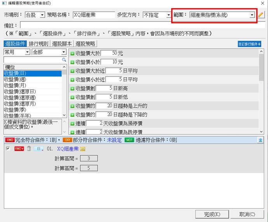Add the 20 日趨勢是下降的 condition
Viewport: 268px width, 222px height.
point(72,115)
